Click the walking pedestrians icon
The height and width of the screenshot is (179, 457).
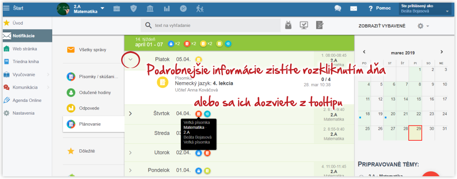[200, 8]
